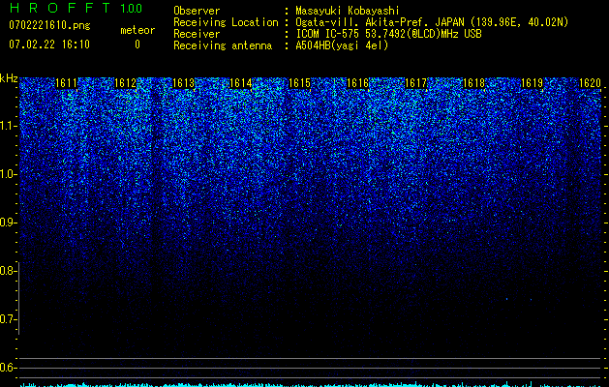Click the 0.6 kHz axis label
The image size is (609, 387).
pyautogui.click(x=7, y=368)
